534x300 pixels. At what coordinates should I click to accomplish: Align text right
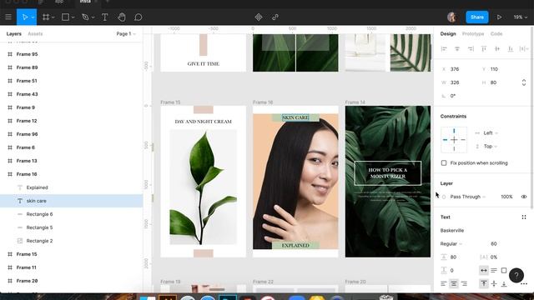(464, 283)
